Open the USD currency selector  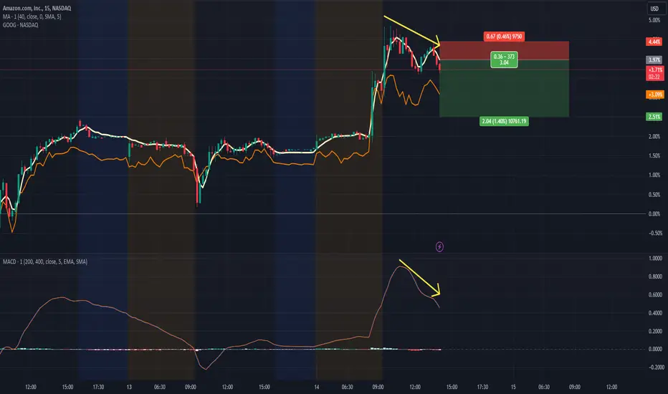(654, 9)
